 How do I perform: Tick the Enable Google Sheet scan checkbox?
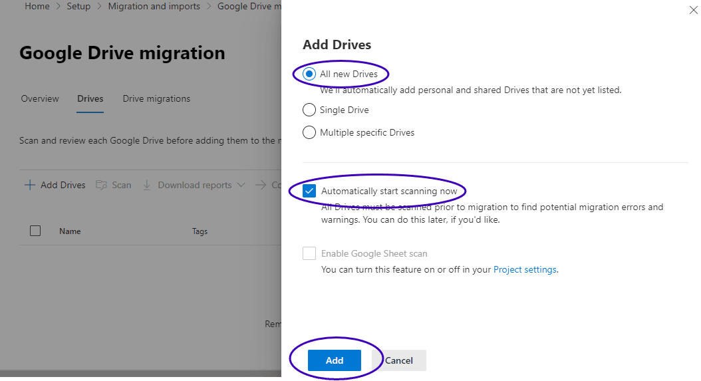[309, 253]
